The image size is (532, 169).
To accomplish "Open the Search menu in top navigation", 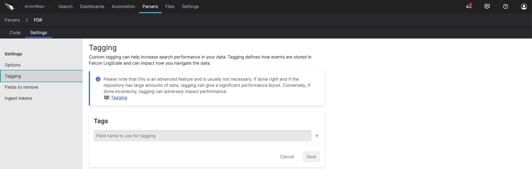I will 65,6.
